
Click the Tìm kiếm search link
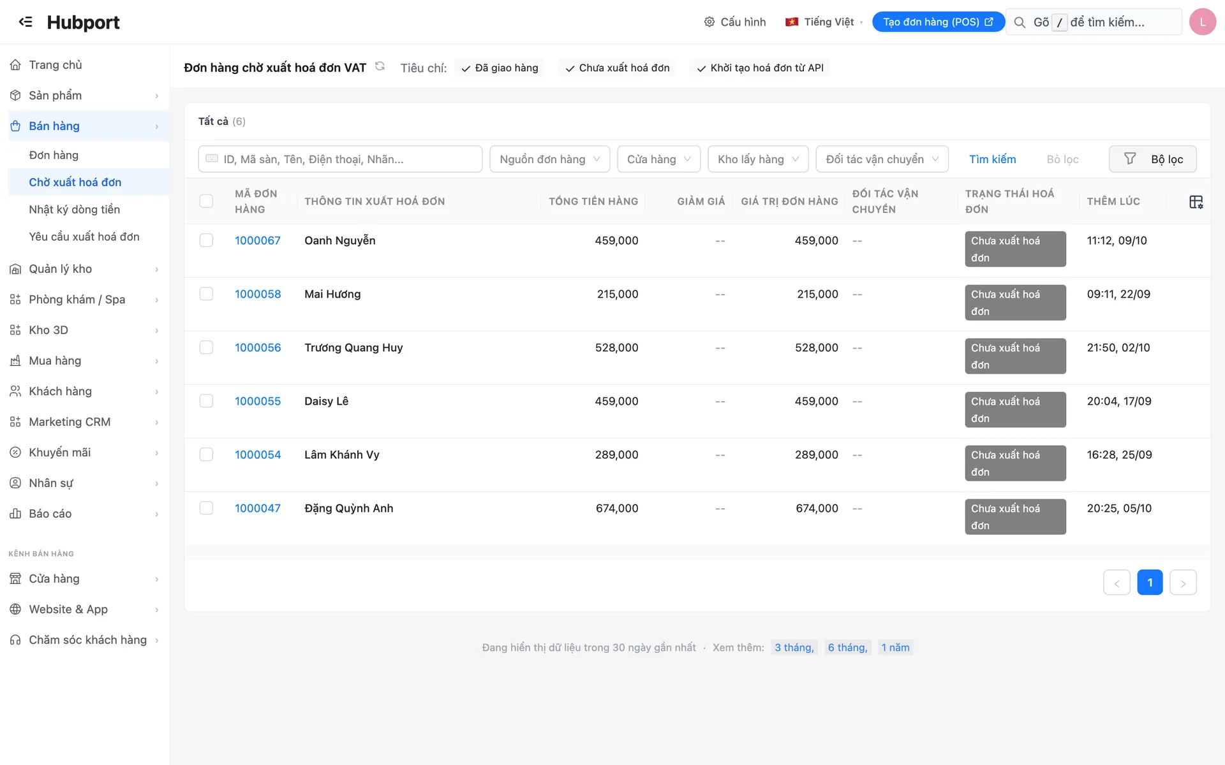[x=992, y=159]
